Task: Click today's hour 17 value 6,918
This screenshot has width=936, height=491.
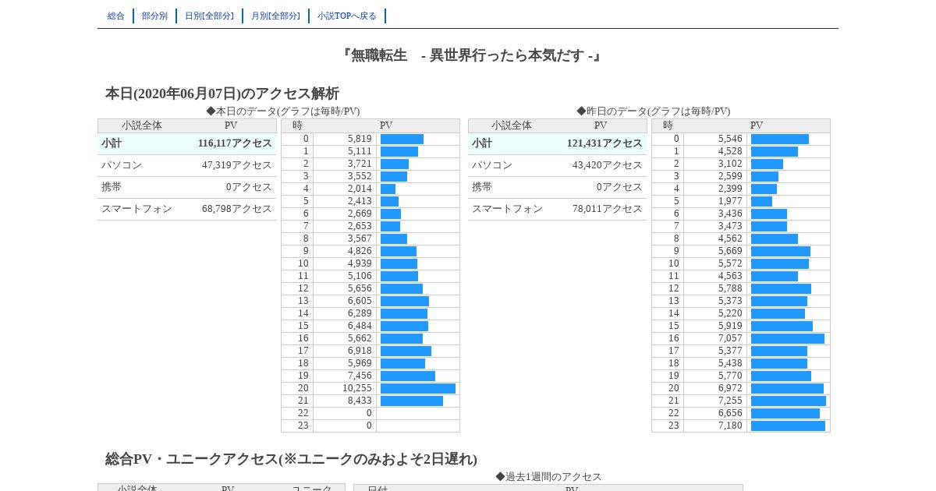Action: [360, 351]
